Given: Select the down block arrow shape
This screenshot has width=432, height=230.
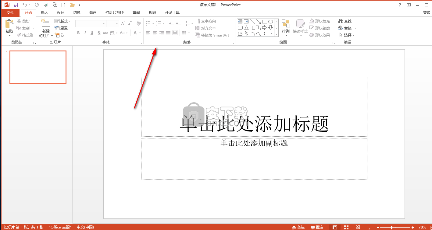Looking at the screenshot, I should point(270,28).
